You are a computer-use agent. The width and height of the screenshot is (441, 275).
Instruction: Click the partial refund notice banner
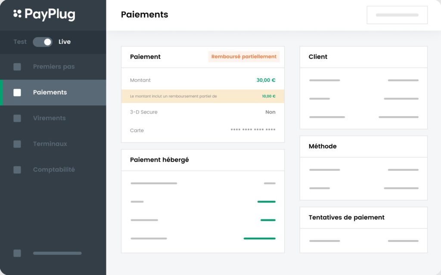tap(202, 96)
